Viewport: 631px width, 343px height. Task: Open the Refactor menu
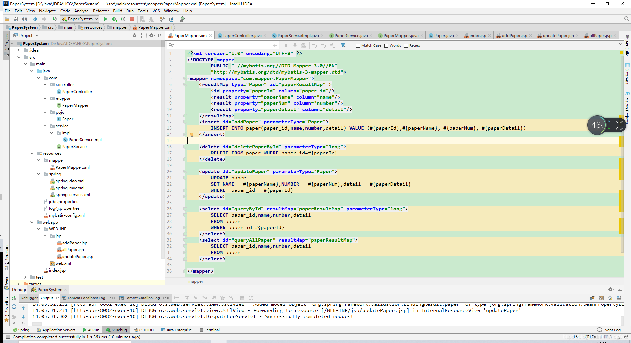click(101, 11)
